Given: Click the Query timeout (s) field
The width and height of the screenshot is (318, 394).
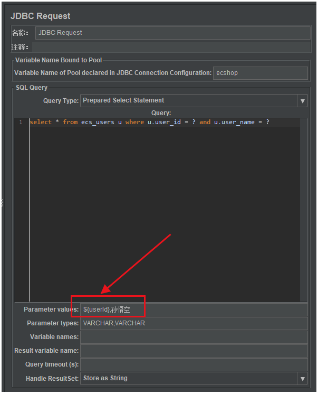Looking at the screenshot, I should (194, 365).
